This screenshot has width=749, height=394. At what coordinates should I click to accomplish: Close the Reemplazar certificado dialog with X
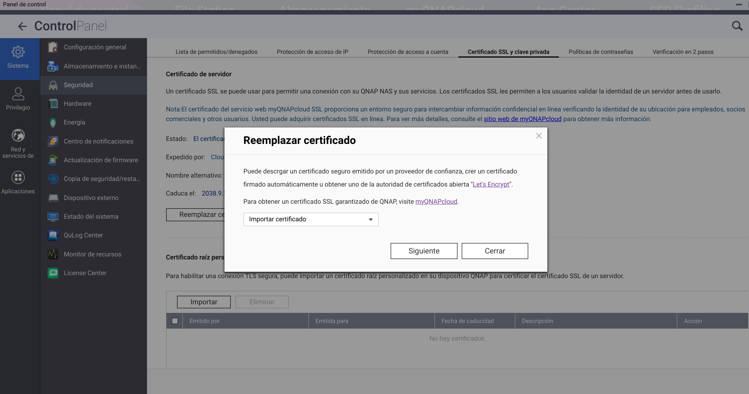pos(538,136)
